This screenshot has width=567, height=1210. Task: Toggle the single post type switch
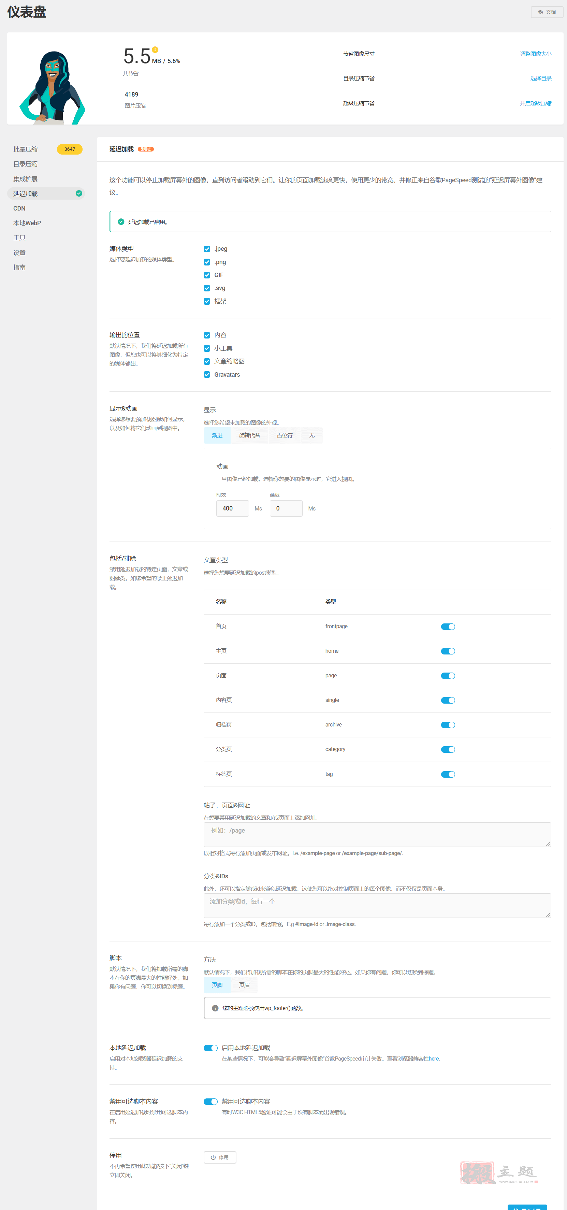point(448,700)
